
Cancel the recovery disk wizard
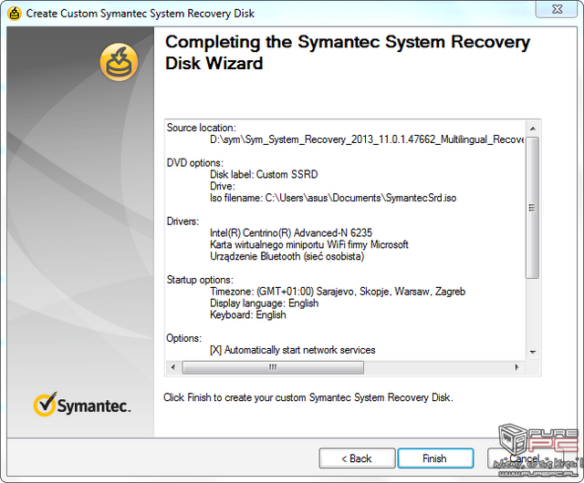pyautogui.click(x=525, y=458)
